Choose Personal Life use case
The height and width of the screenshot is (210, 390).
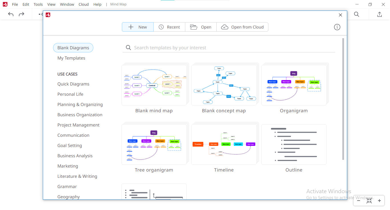70,94
